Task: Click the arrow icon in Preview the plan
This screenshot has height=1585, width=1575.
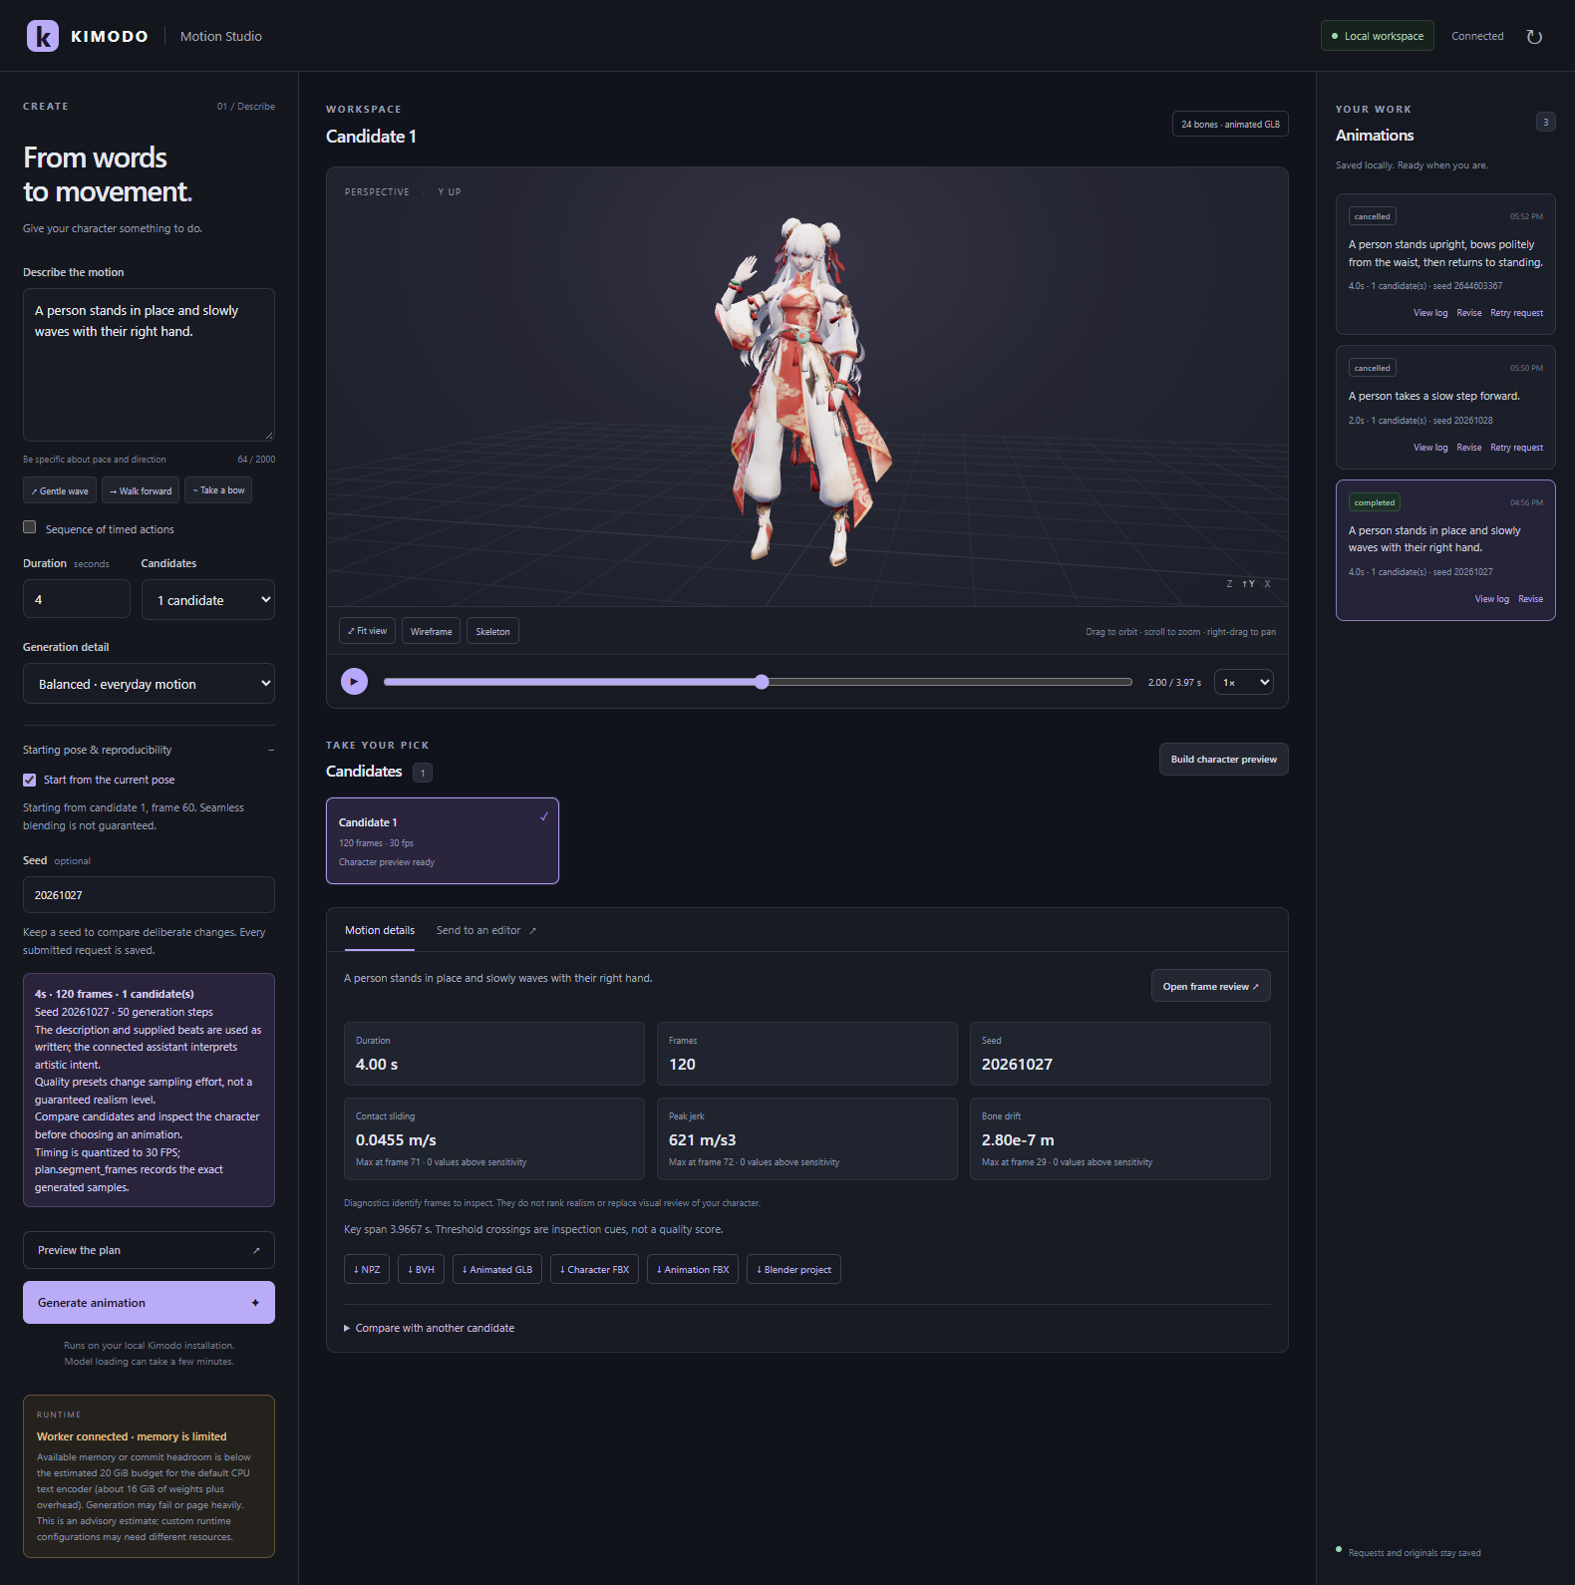Action: 256,1250
